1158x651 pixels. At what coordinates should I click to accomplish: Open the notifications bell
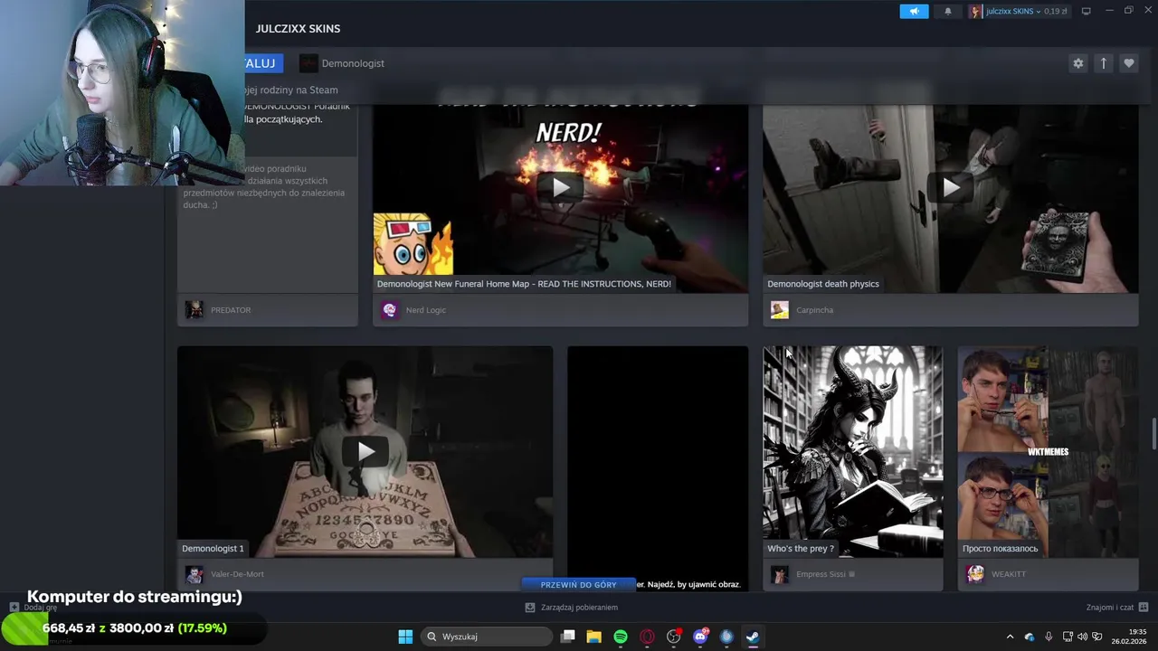pos(948,11)
